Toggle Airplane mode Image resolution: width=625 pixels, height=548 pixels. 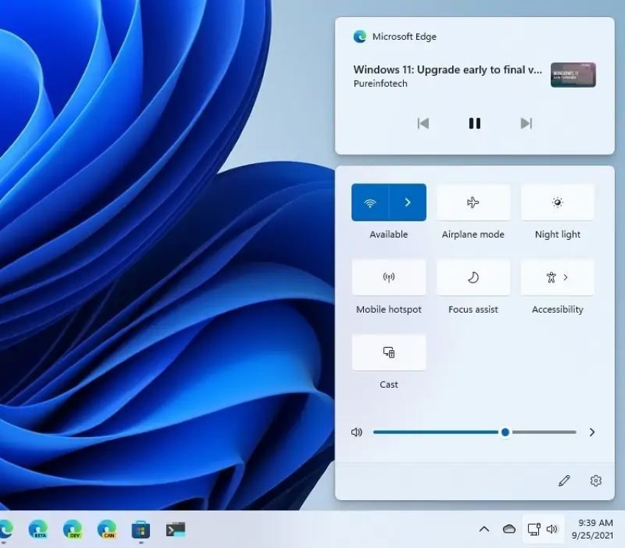pos(473,202)
